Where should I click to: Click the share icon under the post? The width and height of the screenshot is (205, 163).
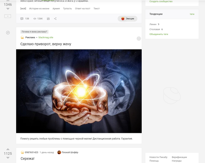point(55,19)
